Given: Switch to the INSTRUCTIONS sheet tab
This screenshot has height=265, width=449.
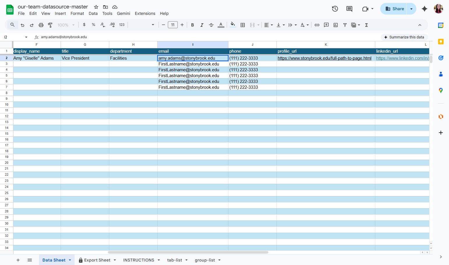Looking at the screenshot, I should click(139, 260).
